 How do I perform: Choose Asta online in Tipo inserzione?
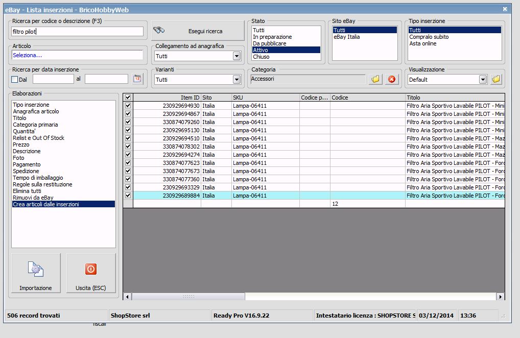tap(423, 43)
